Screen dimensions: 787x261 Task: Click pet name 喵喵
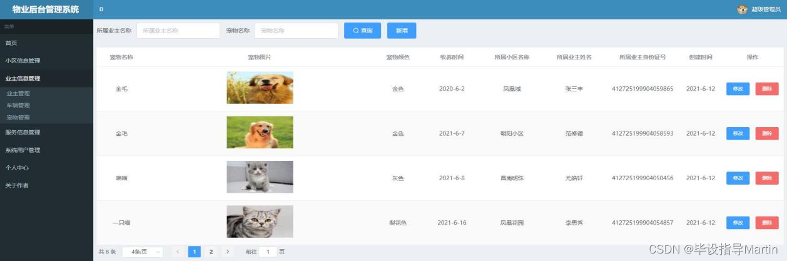coord(121,178)
